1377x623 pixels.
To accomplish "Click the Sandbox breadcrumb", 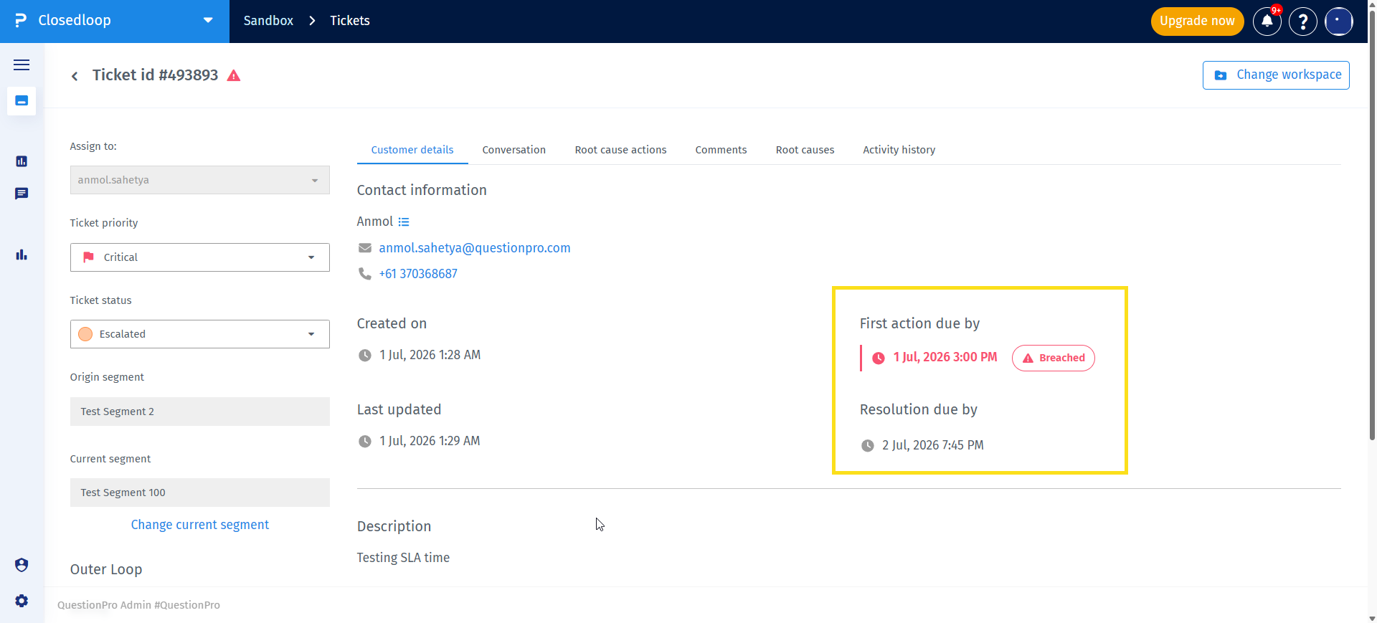I will click(x=268, y=21).
